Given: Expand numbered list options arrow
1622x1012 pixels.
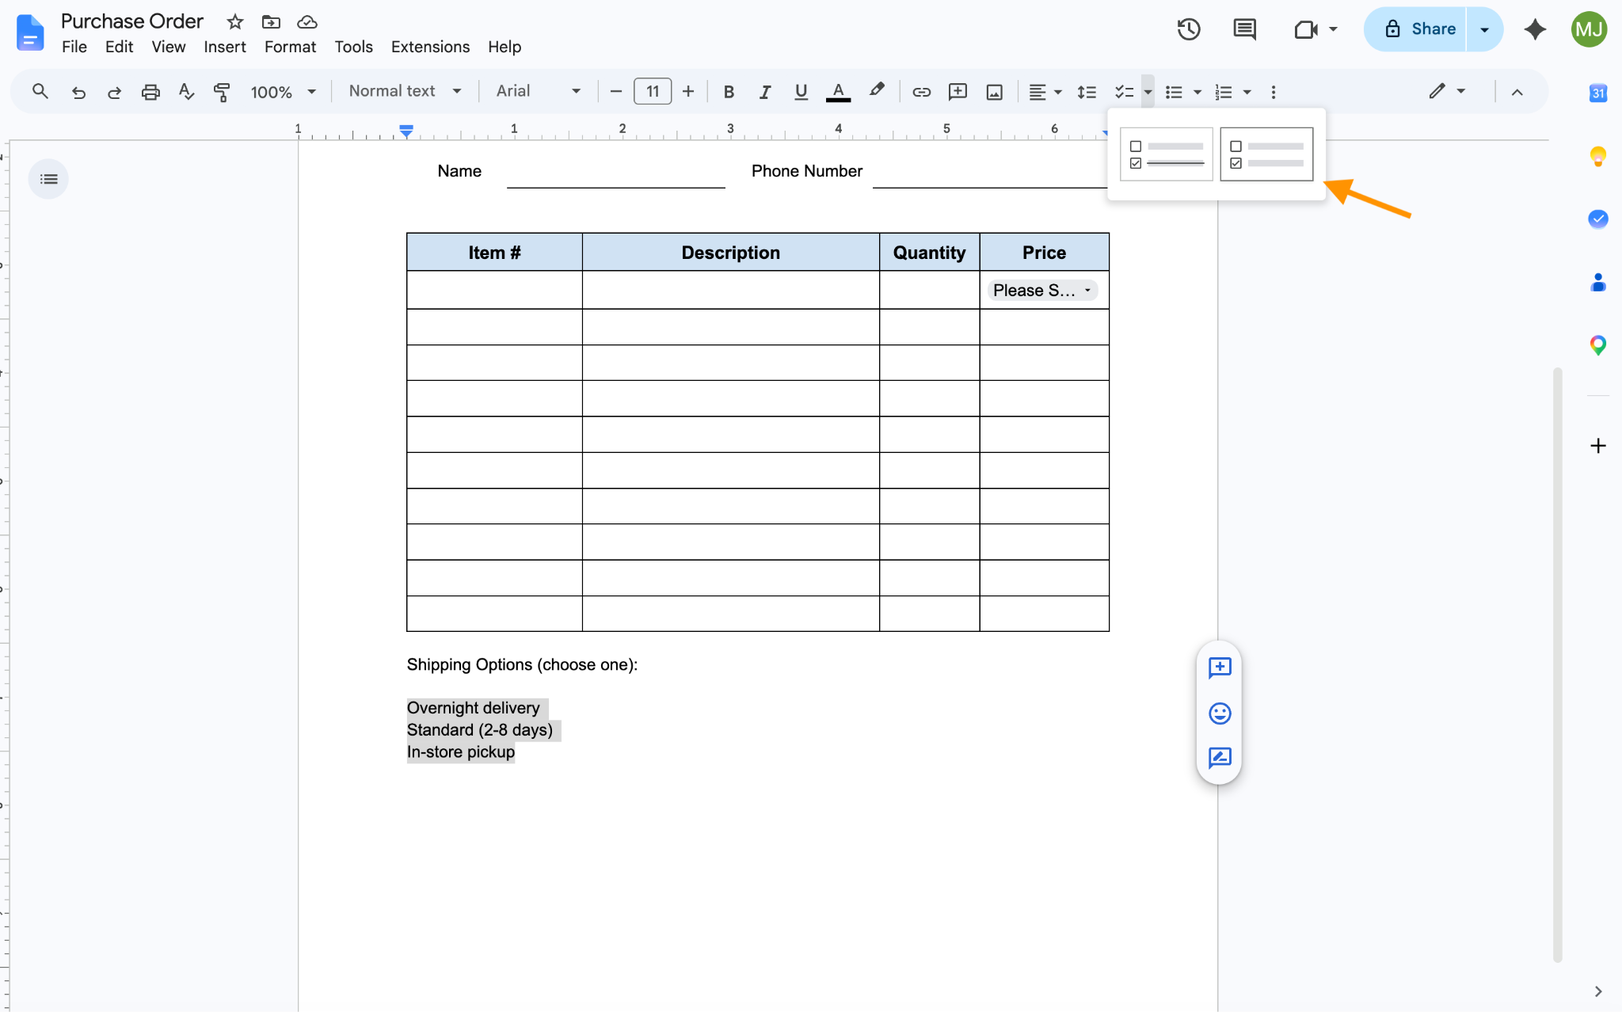Looking at the screenshot, I should click(1247, 92).
